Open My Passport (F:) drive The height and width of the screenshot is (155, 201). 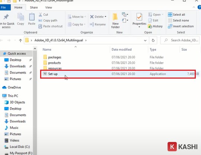pos(21,153)
